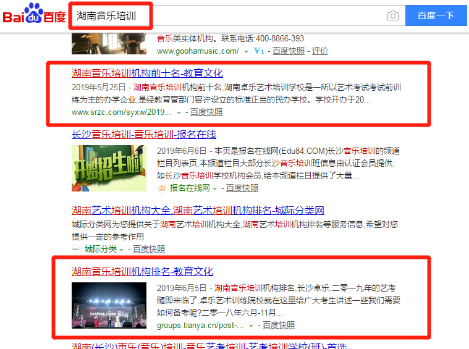The width and height of the screenshot is (469, 349).
Task: Open www.goohamusic.com/ result URL
Action: 198,51
